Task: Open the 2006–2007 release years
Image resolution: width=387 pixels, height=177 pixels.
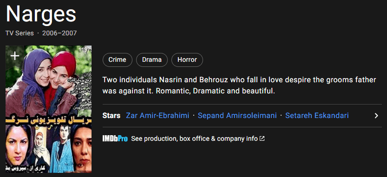Action: pos(59,33)
